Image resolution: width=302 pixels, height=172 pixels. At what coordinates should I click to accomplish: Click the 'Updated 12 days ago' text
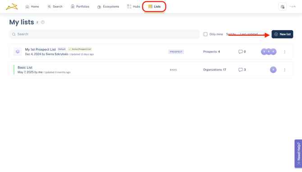[82, 54]
